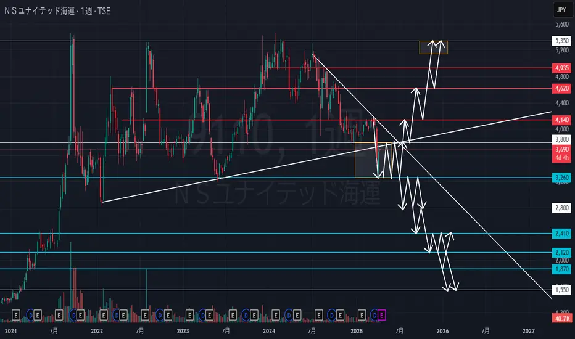
Task: Select the 4,140 red price label
Action: coord(561,120)
